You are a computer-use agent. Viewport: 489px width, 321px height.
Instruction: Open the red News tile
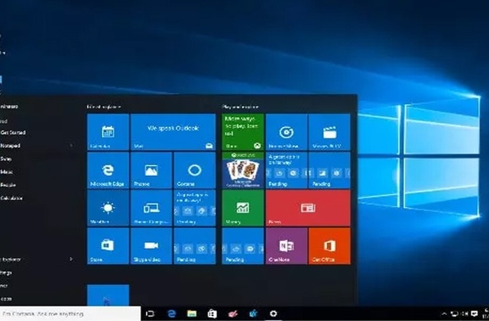click(x=308, y=208)
